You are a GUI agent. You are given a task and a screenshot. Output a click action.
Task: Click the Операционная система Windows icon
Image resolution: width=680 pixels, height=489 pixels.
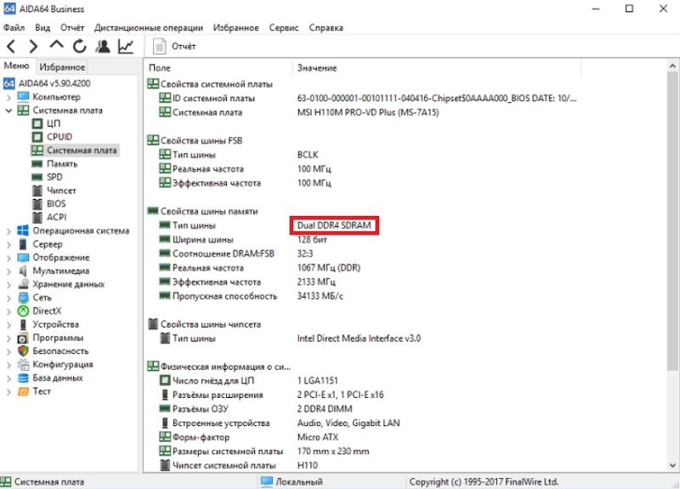coord(23,230)
